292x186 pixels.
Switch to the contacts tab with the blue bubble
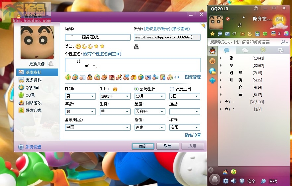click(227, 50)
